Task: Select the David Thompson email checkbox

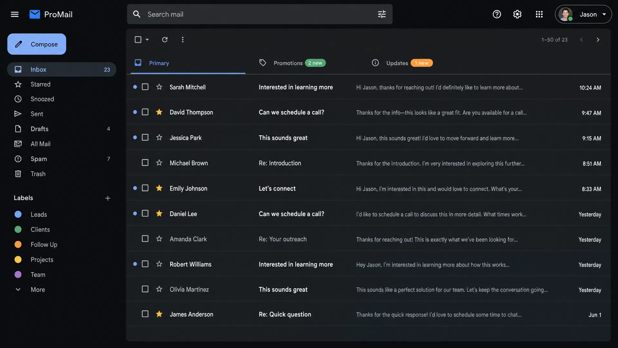Action: click(x=145, y=112)
